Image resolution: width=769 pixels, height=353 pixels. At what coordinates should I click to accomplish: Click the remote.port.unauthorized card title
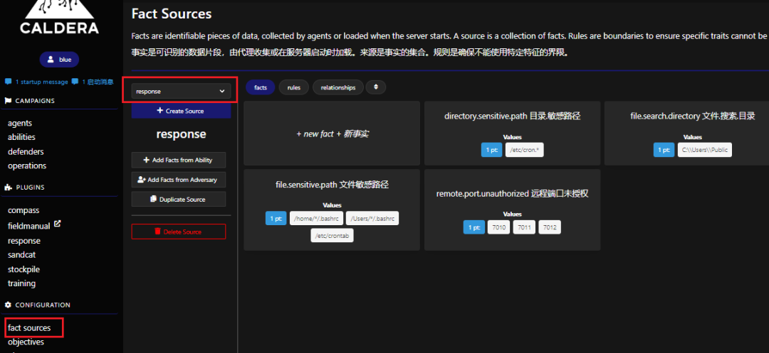(512, 194)
